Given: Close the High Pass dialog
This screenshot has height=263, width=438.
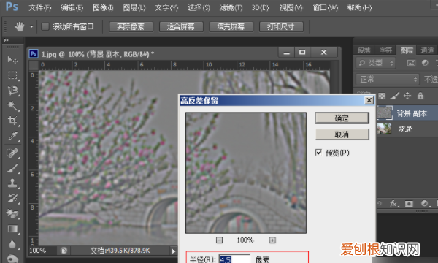Looking at the screenshot, I should tap(369, 100).
